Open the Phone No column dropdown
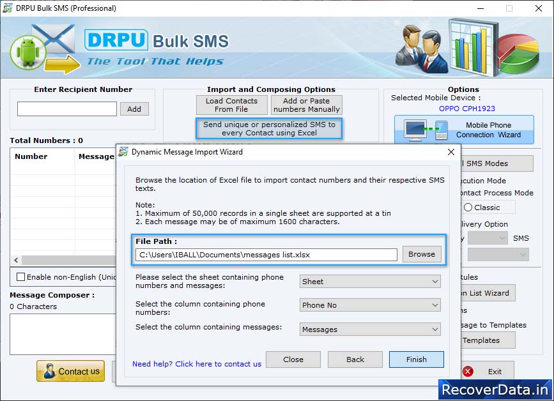The width and height of the screenshot is (554, 401). pyautogui.click(x=370, y=305)
